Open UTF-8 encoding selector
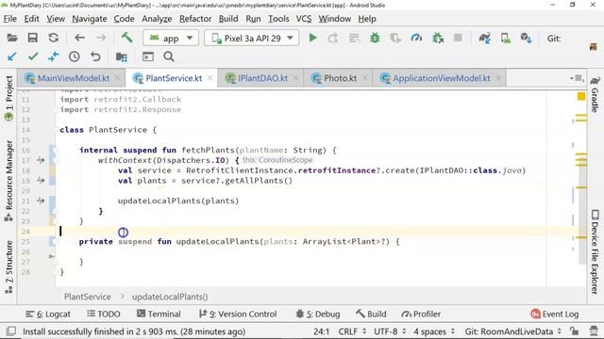This screenshot has height=339, width=604. click(390, 331)
